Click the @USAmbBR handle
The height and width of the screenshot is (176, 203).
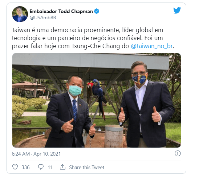click(x=43, y=17)
